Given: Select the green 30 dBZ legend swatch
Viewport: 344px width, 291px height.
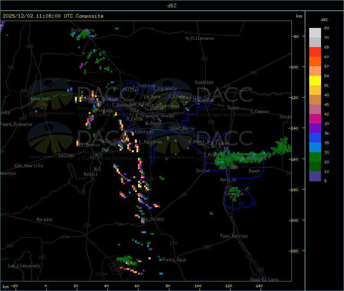Looking at the screenshot, I should 315,157.
